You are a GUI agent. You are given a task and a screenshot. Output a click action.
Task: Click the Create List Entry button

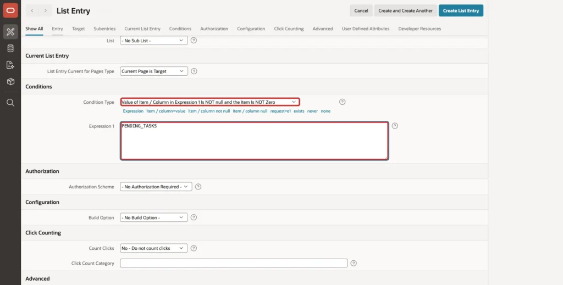tap(461, 11)
